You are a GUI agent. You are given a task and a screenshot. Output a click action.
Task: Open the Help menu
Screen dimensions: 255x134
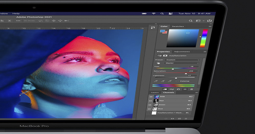pos(16,13)
